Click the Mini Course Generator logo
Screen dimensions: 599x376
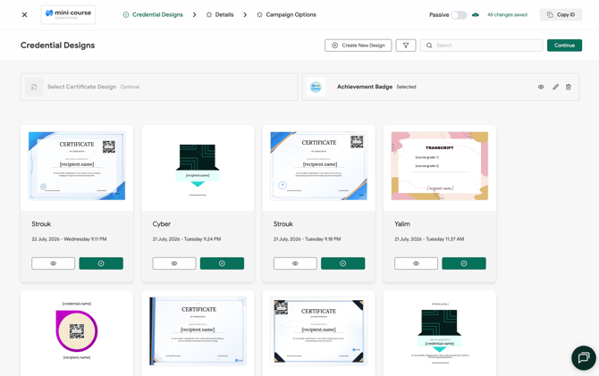[x=68, y=14]
